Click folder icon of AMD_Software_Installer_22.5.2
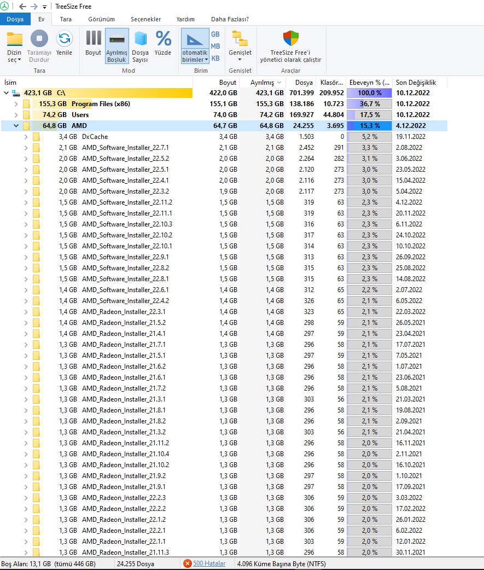The width and height of the screenshot is (484, 570). pos(36,159)
